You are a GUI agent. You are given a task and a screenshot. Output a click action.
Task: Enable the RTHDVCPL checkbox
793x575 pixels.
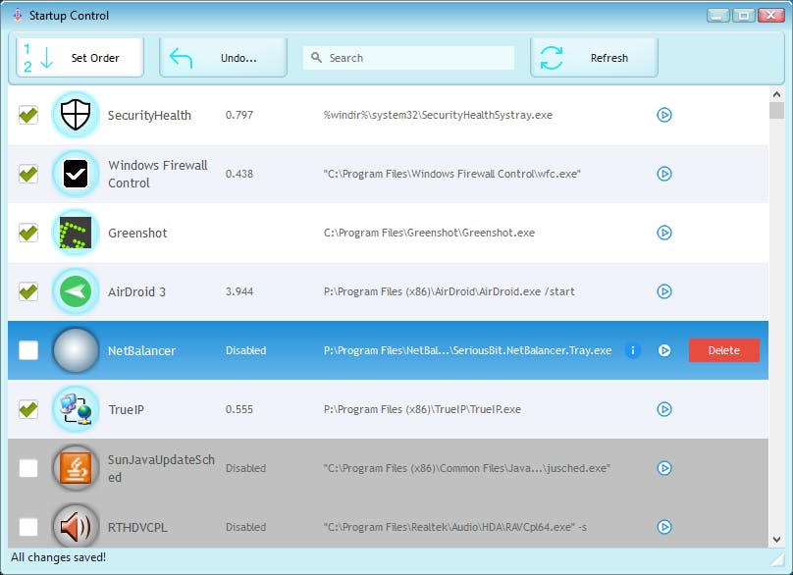[28, 527]
